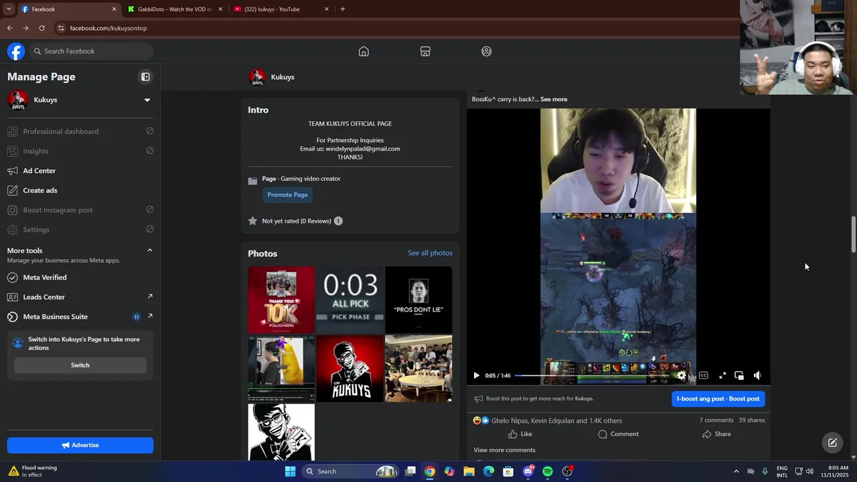Reload the page
Screen dimensions: 857x482
pos(42,28)
